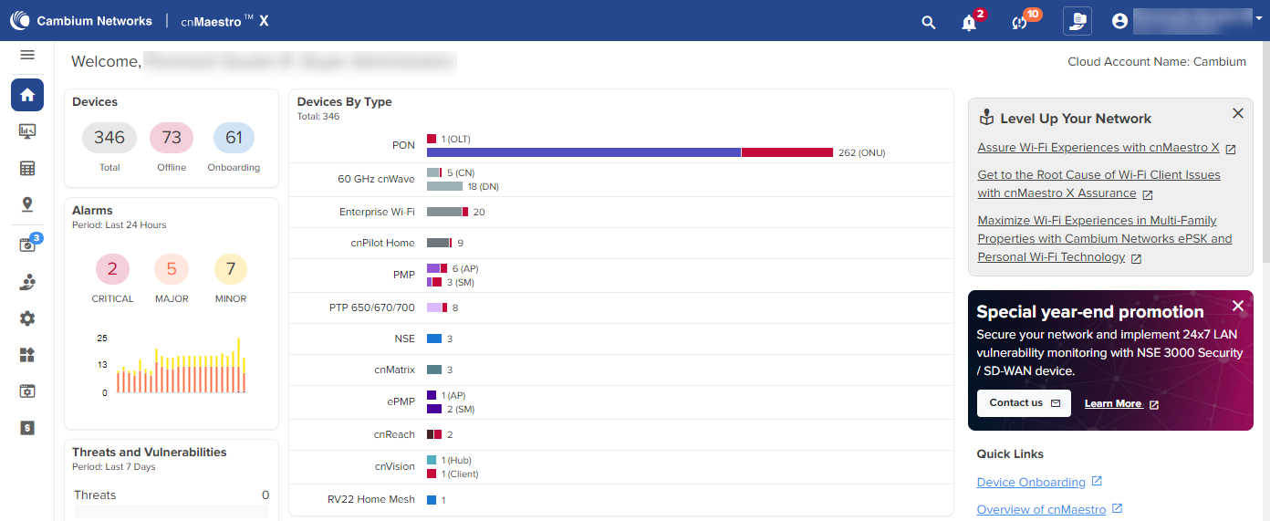Open the notifications bell with badge 2

click(969, 23)
